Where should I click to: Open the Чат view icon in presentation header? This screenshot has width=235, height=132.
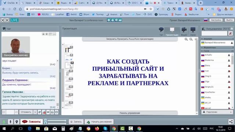pyautogui.click(x=161, y=31)
